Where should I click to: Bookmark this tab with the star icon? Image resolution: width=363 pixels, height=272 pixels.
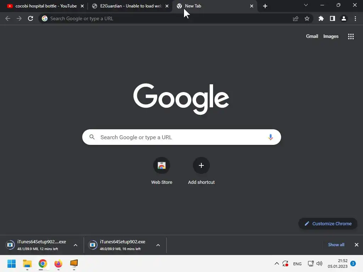point(307,18)
